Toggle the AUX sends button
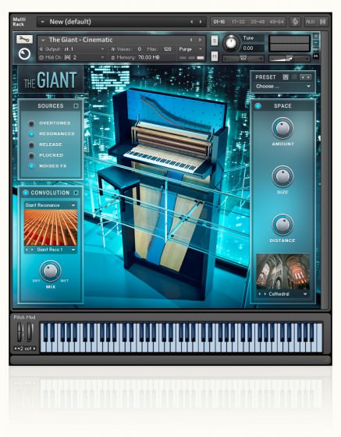Image resolution: width=341 pixels, height=437 pixels. tap(311, 22)
